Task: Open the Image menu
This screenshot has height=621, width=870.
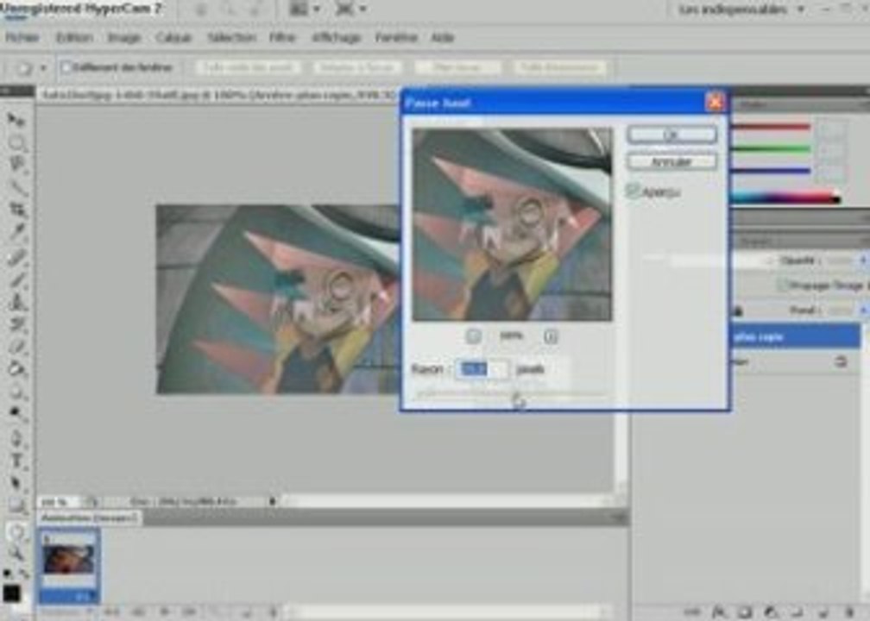Action: coord(124,38)
